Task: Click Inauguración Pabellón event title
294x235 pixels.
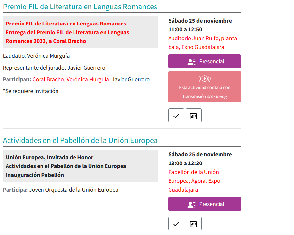Action: click(35, 175)
